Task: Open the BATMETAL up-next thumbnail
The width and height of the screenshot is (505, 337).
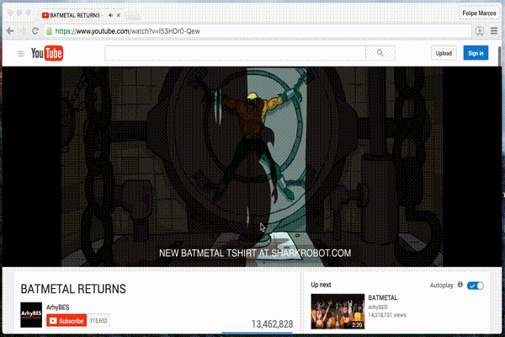Action: coord(338,311)
